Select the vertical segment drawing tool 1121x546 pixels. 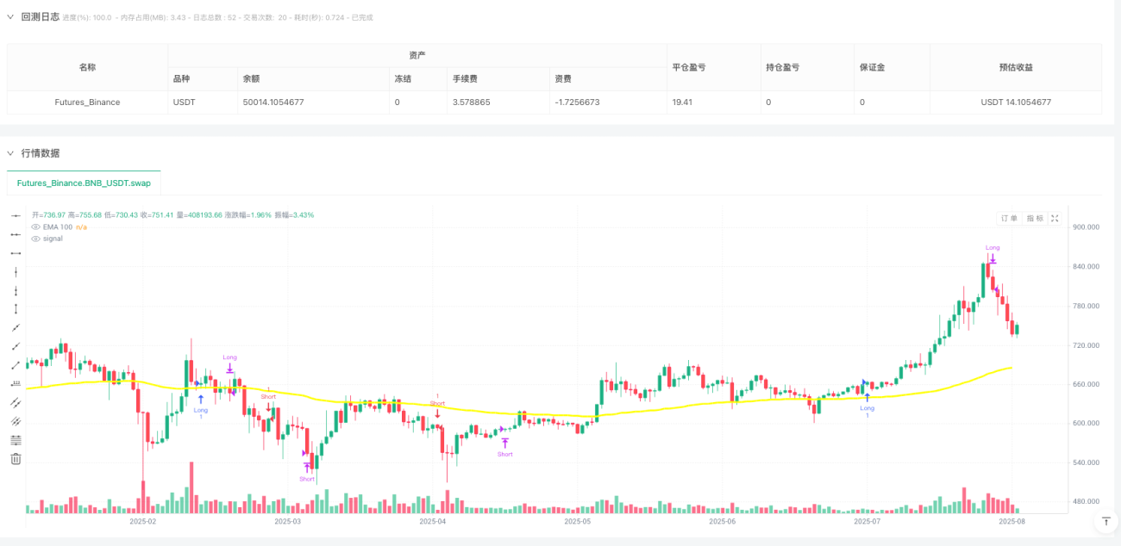15,308
